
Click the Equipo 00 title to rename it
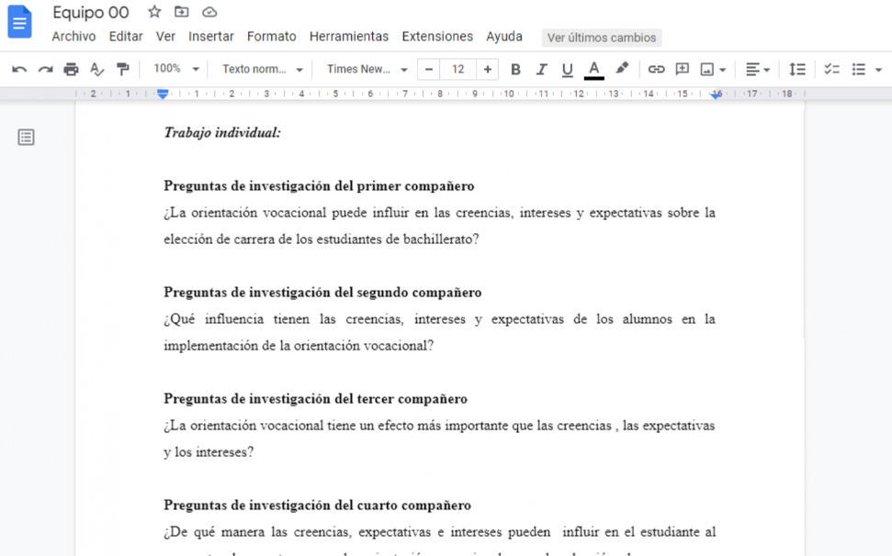coord(90,13)
